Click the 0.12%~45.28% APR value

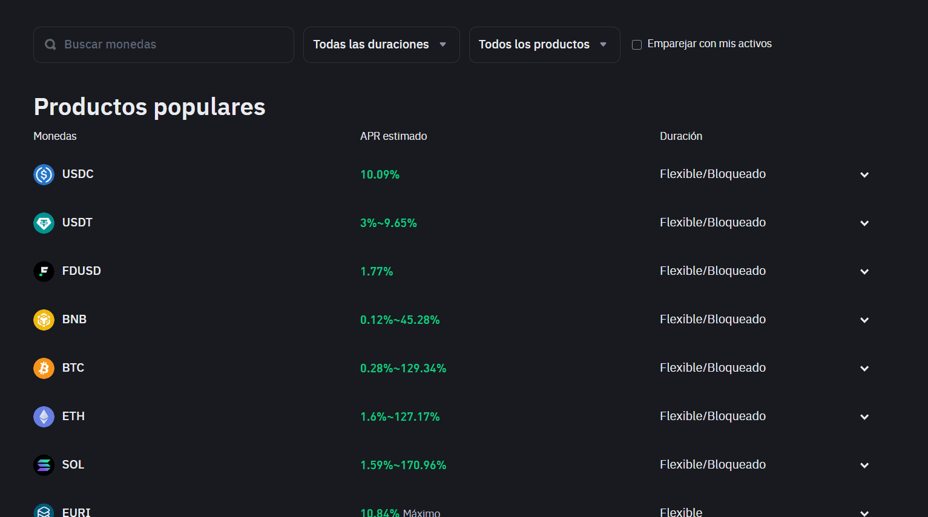coord(400,320)
